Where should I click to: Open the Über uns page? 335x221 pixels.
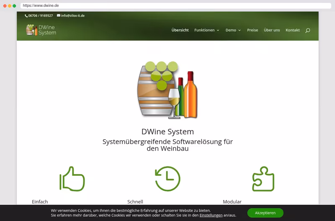pyautogui.click(x=272, y=30)
